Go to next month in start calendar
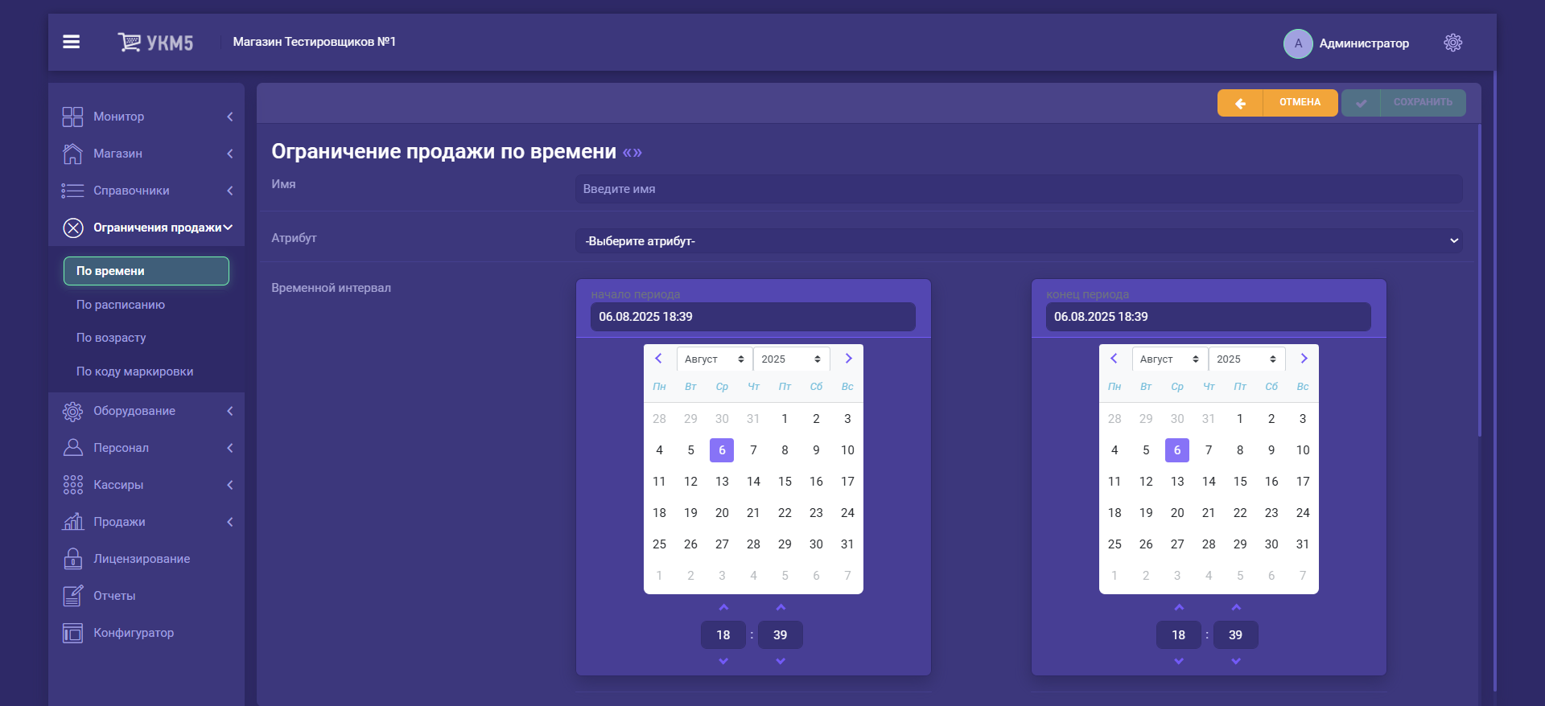Viewport: 1545px width, 706px height. pyautogui.click(x=848, y=359)
